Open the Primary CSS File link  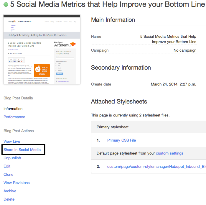(x=121, y=140)
